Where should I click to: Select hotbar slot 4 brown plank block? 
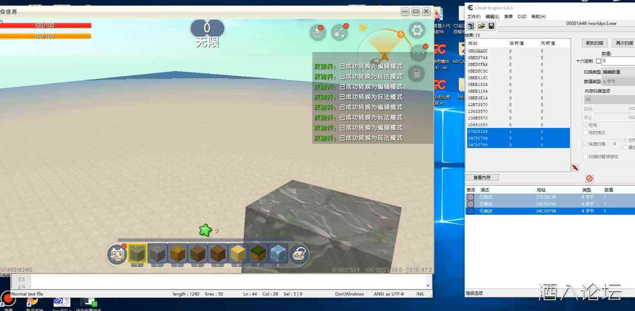(x=197, y=254)
